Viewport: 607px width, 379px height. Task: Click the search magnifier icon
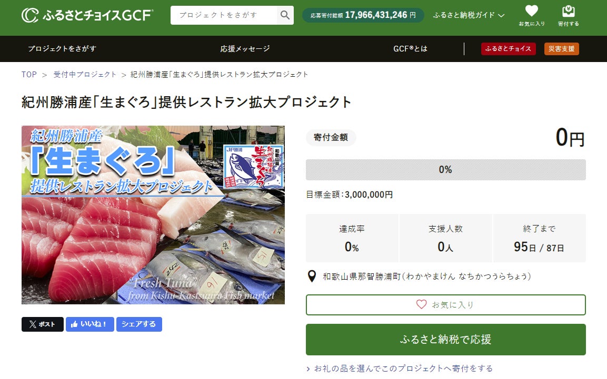285,15
